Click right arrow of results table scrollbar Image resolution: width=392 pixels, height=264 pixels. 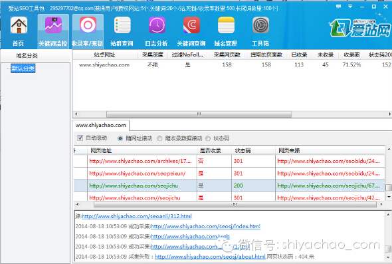click(x=381, y=204)
